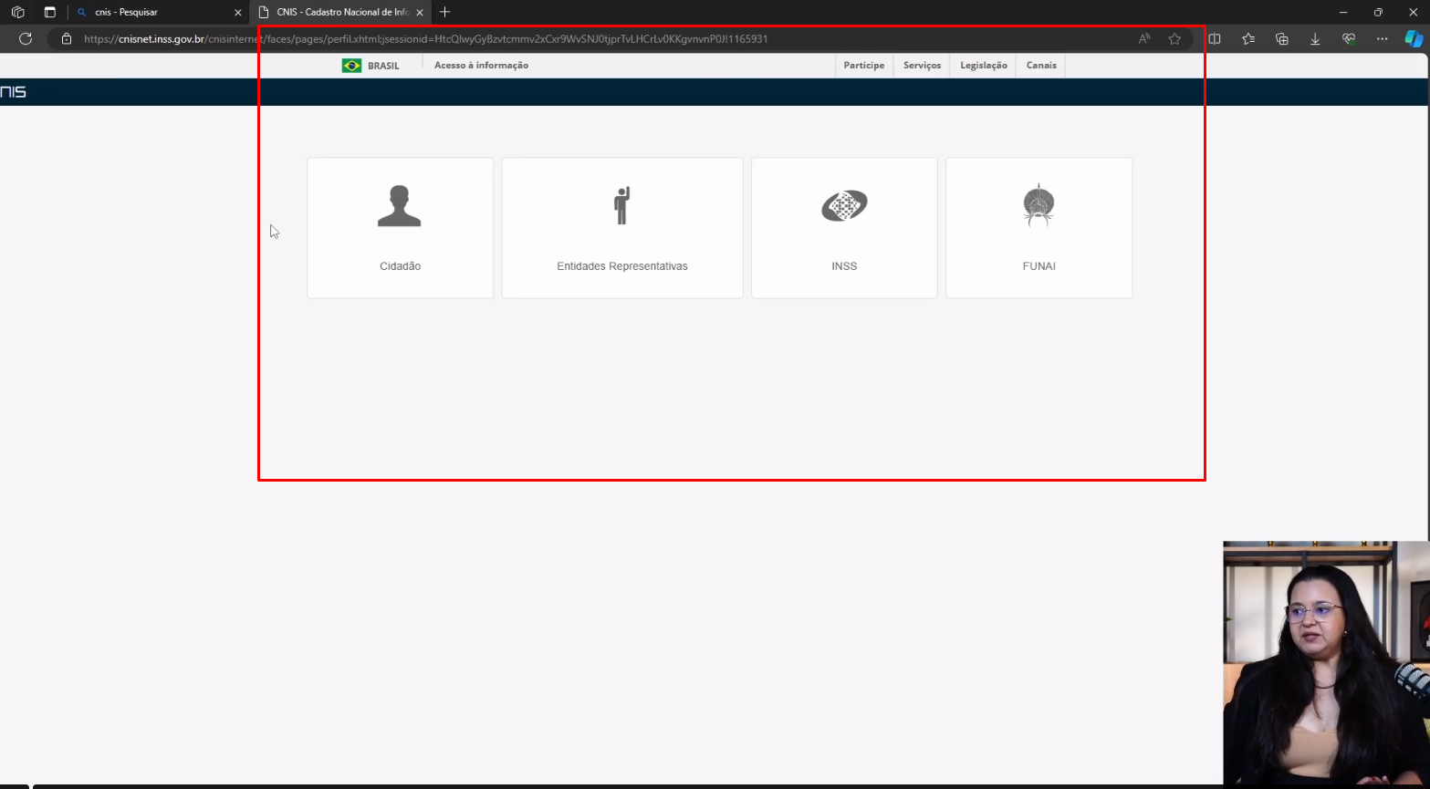Open the Cidadão profile card
Screen dimensions: 1430x789
point(400,228)
